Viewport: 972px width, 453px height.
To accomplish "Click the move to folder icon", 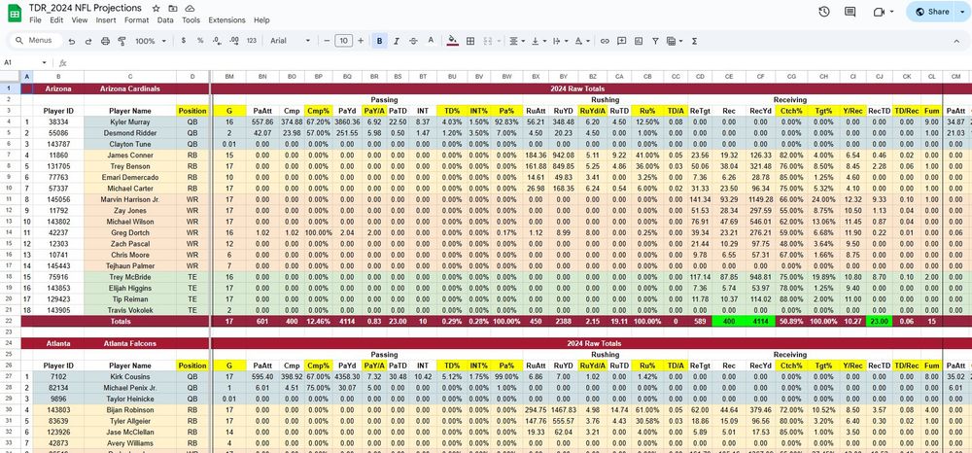I will point(173,9).
